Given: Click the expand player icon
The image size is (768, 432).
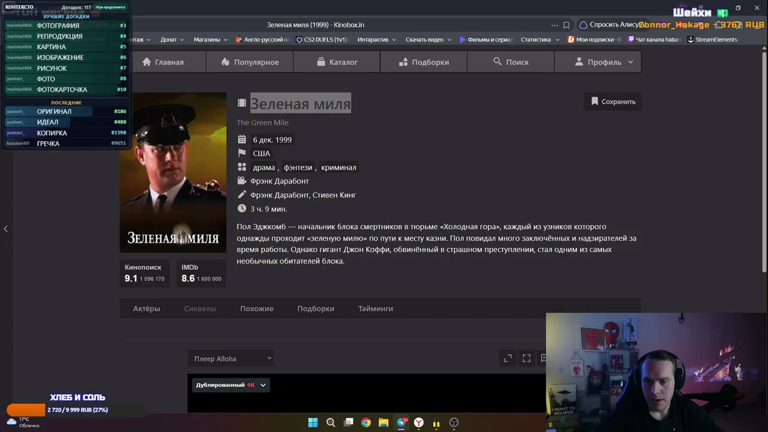Looking at the screenshot, I should (508, 358).
